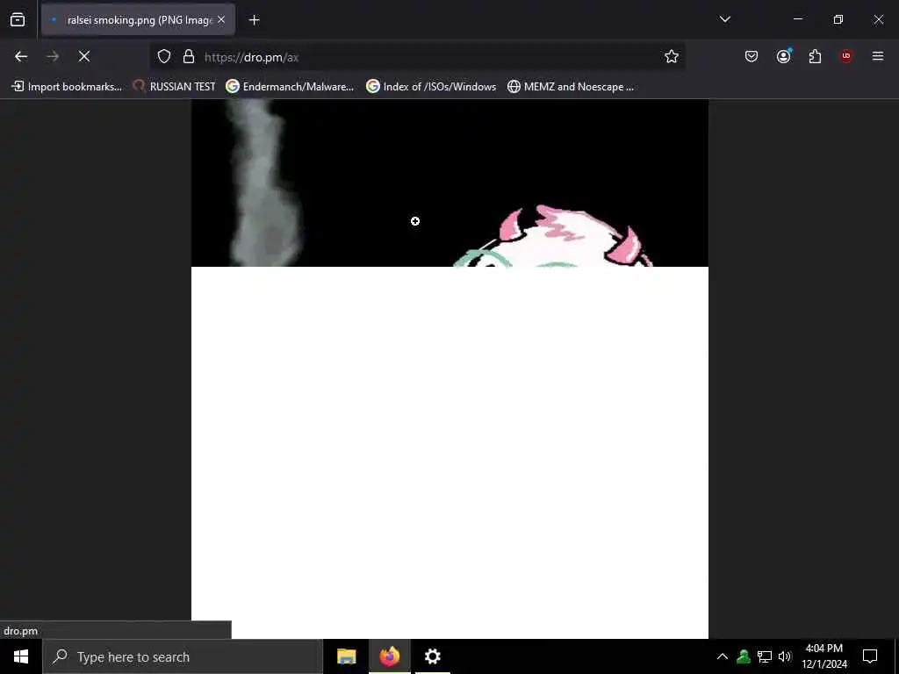View site security padlock info
The image size is (899, 674).
[x=189, y=57]
